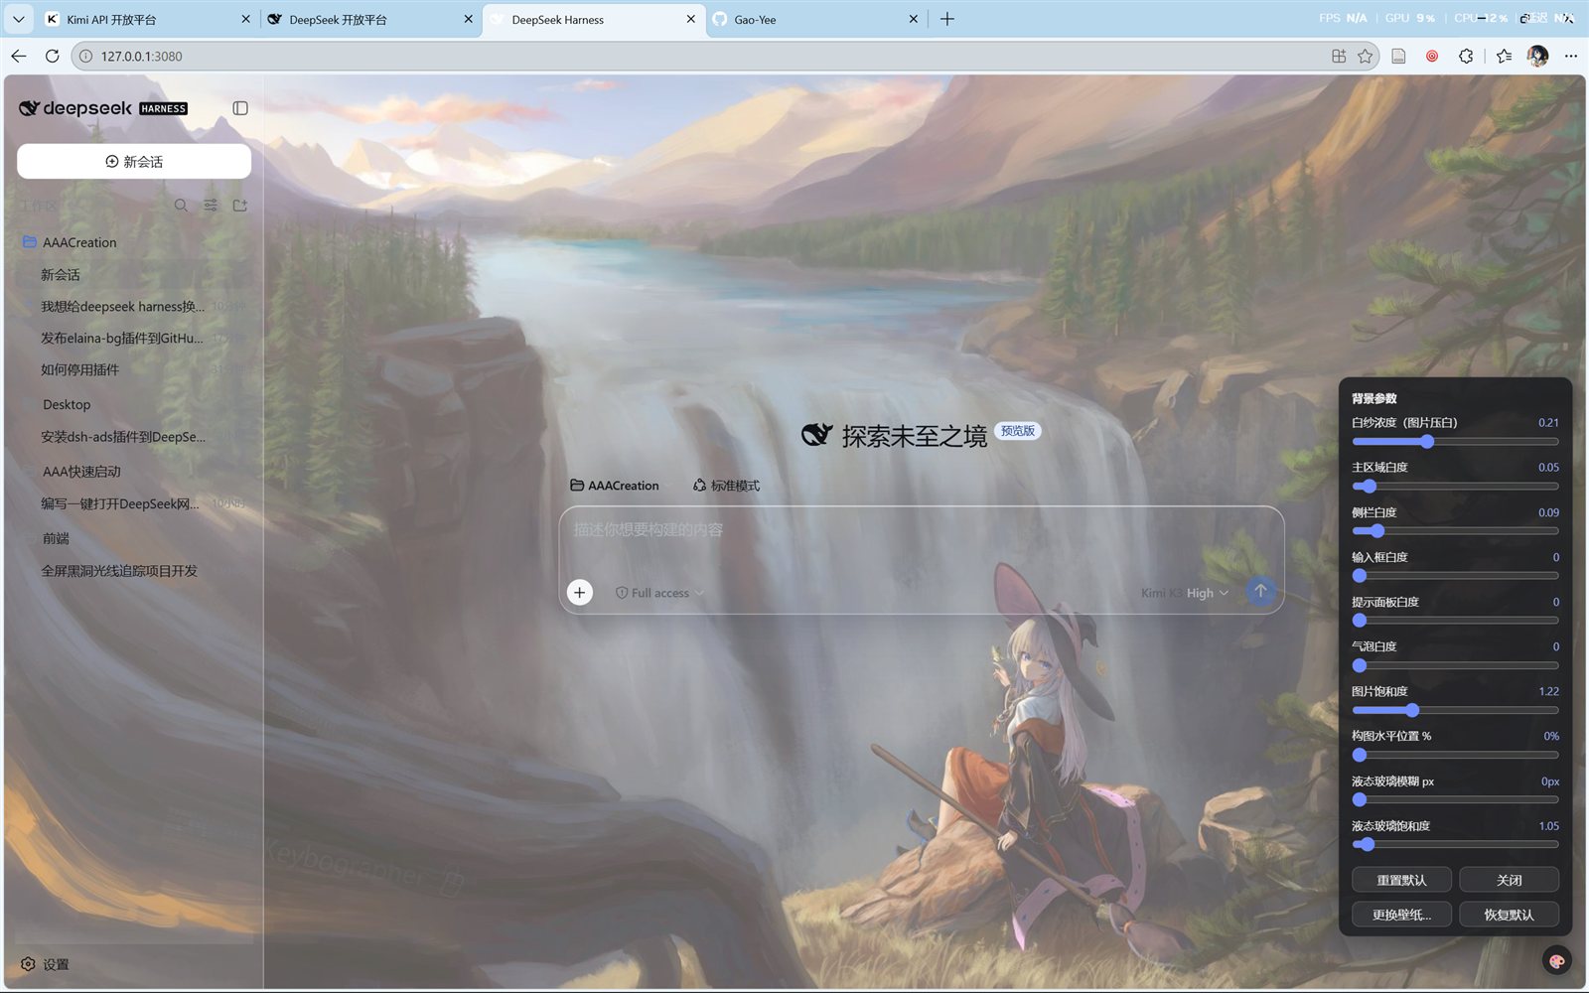The width and height of the screenshot is (1589, 993).
Task: Click the 新会话 new chat button
Action: [134, 162]
